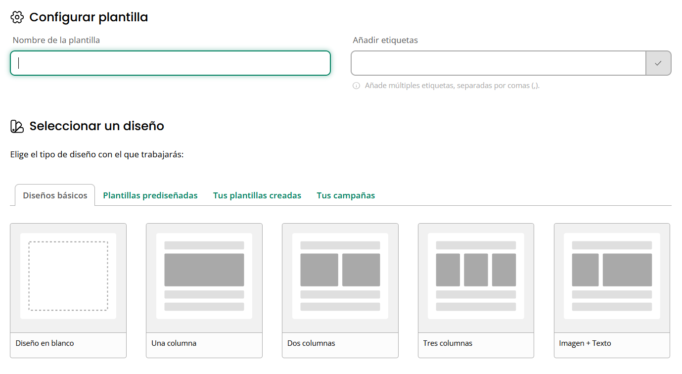Click the Añadir etiquetas input field
Screen dimensions: 682x374
coord(498,63)
